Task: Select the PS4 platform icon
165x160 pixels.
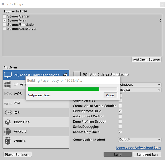Action: point(8,103)
